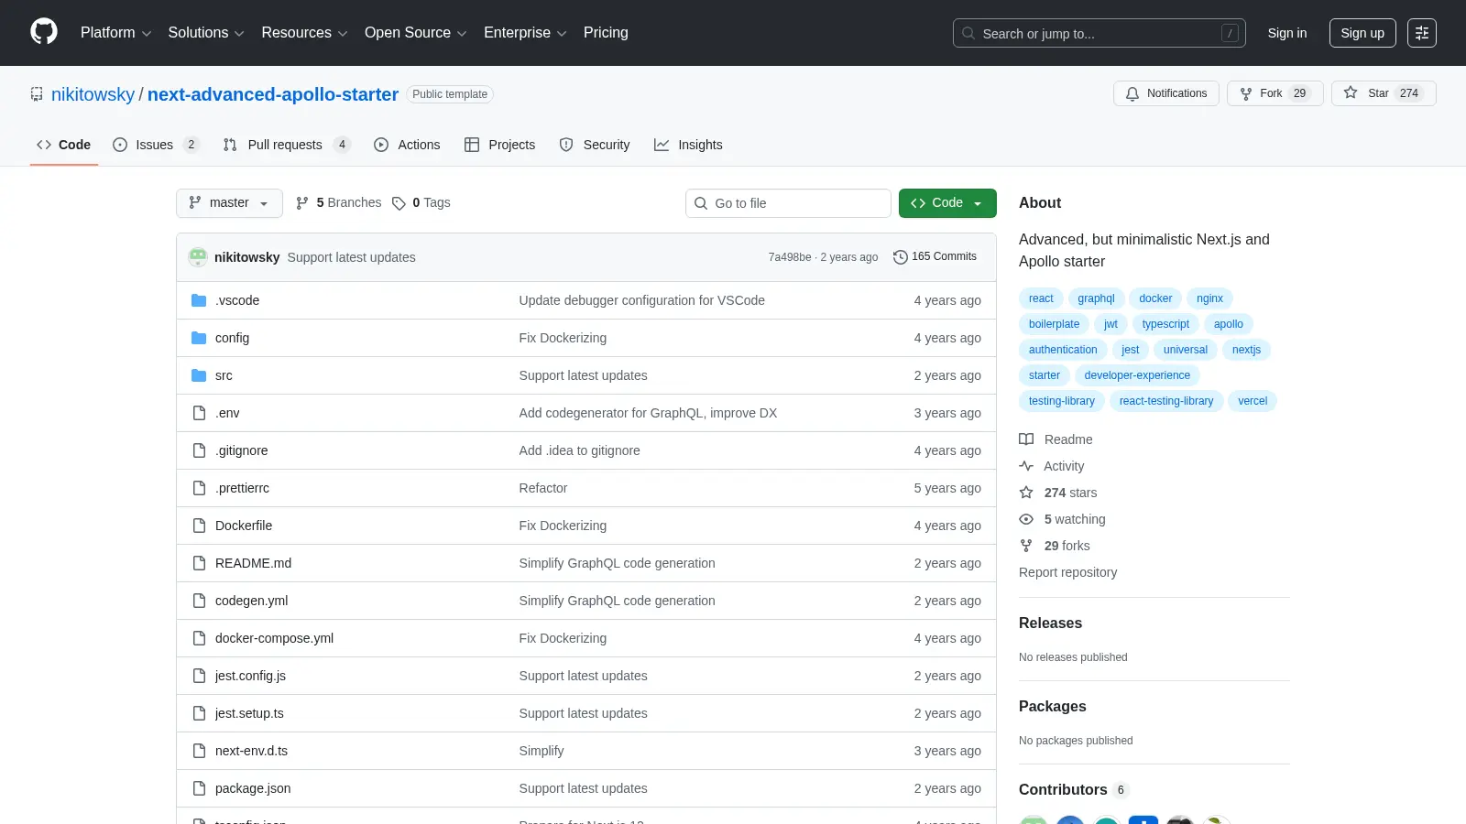Click the file icon beside .prettierrc
1466x824 pixels.
pos(199,488)
